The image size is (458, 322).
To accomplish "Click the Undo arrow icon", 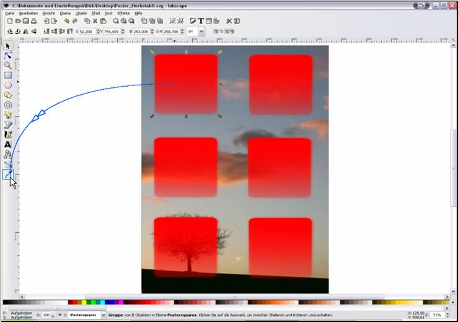I will pyautogui.click(x=66, y=21).
